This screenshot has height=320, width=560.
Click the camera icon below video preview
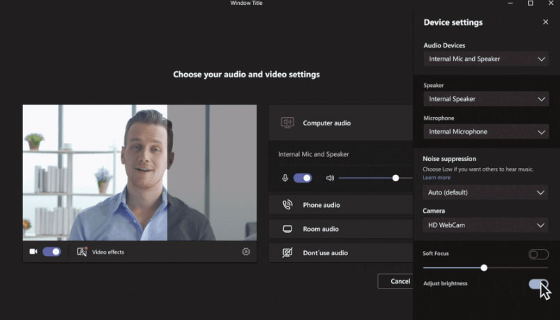(33, 252)
